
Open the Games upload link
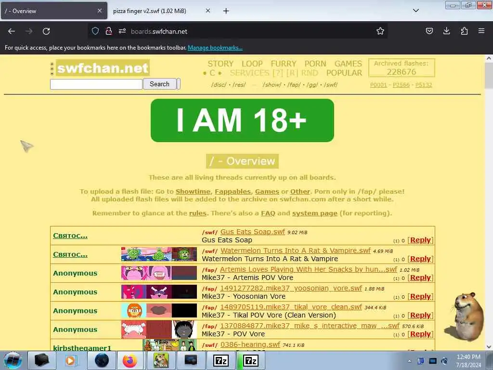267,192
